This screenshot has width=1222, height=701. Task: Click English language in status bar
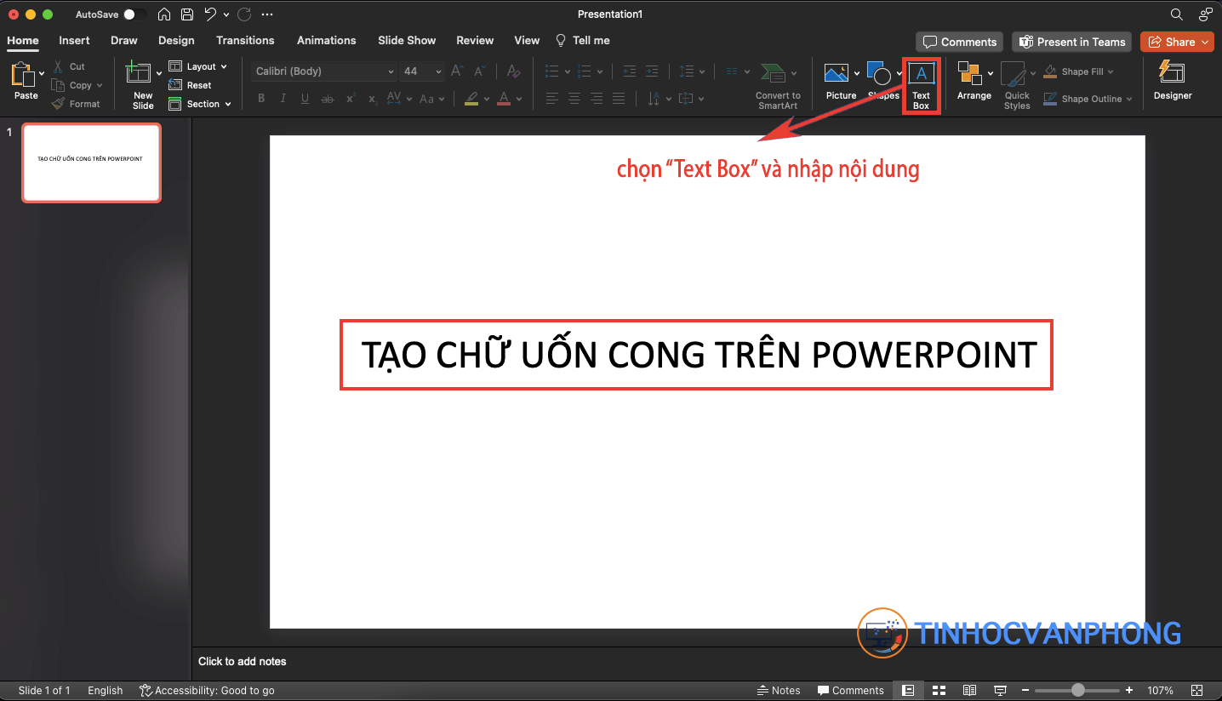[106, 690]
